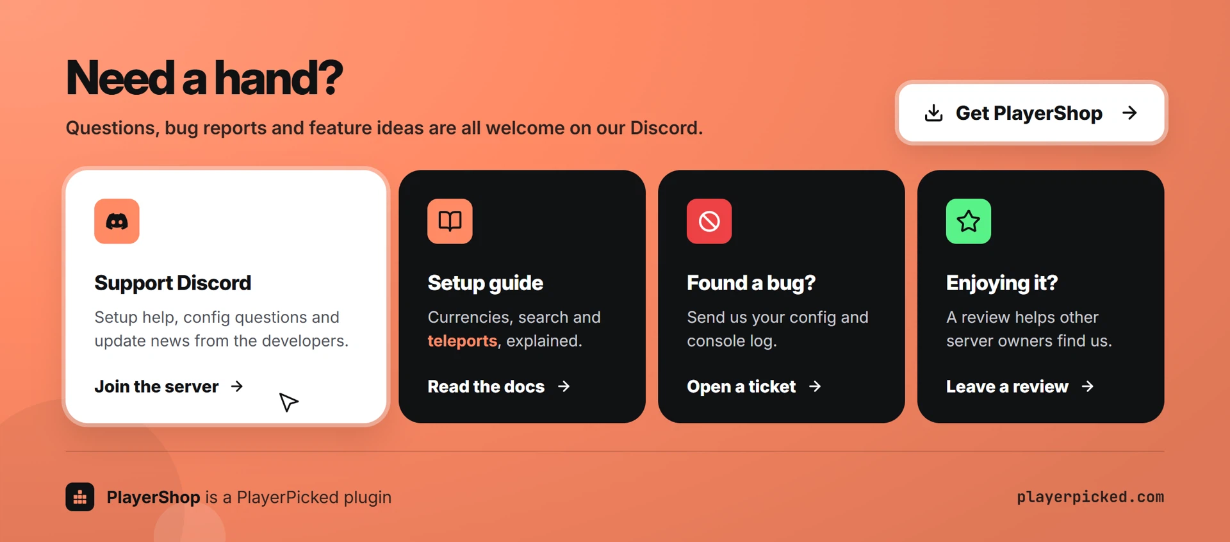Click the arrow on Get PlayerShop button
This screenshot has height=542, width=1230.
point(1130,113)
